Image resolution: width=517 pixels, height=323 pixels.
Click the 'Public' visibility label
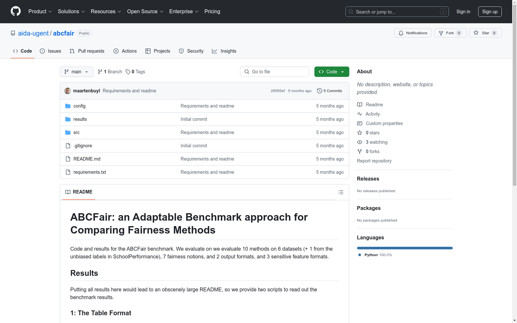[84, 33]
